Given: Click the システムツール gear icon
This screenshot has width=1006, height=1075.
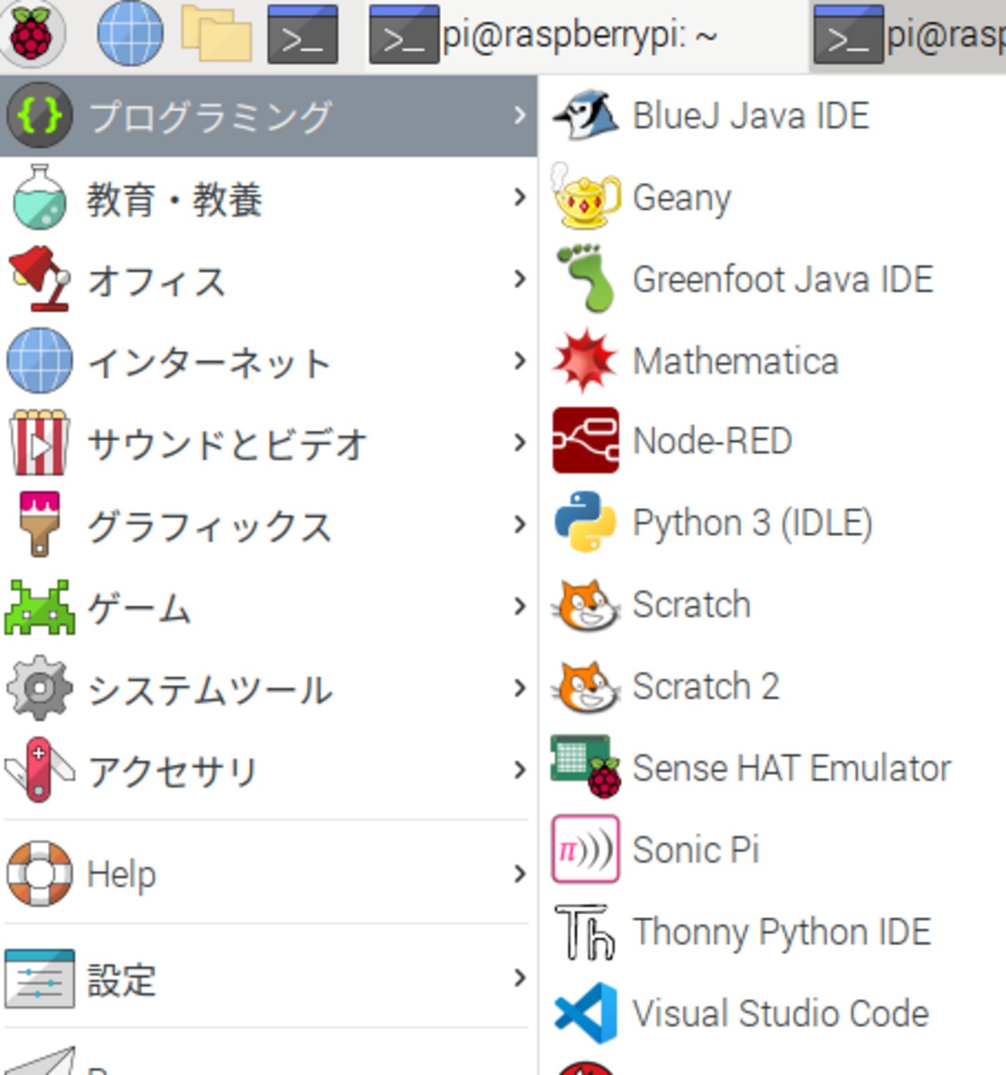Looking at the screenshot, I should pyautogui.click(x=39, y=688).
